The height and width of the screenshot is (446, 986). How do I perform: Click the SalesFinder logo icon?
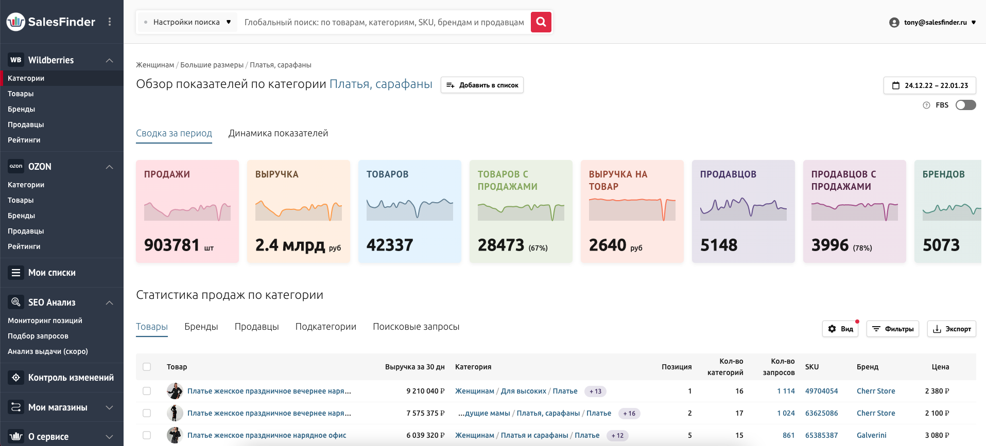point(16,22)
